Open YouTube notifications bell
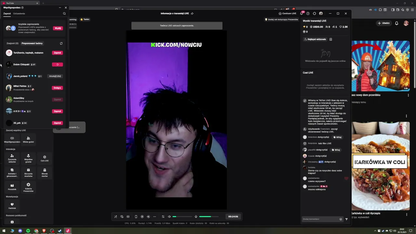This screenshot has width=416, height=234. (x=396, y=23)
